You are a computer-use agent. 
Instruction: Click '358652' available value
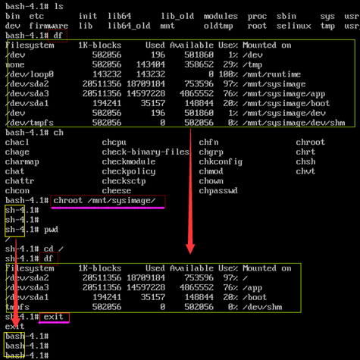pos(199,64)
